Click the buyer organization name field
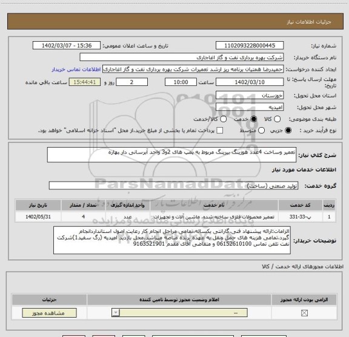 coord(182,57)
